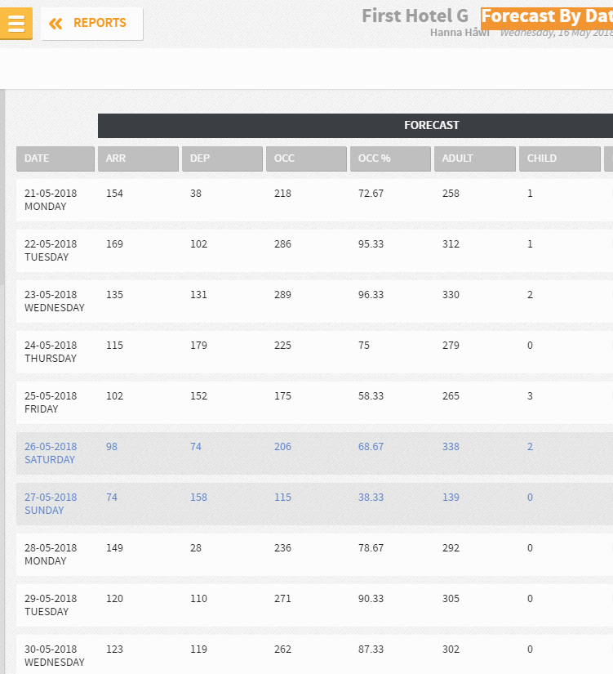The width and height of the screenshot is (613, 674).
Task: Click occupancy percent 58.33
Action: [x=371, y=396]
